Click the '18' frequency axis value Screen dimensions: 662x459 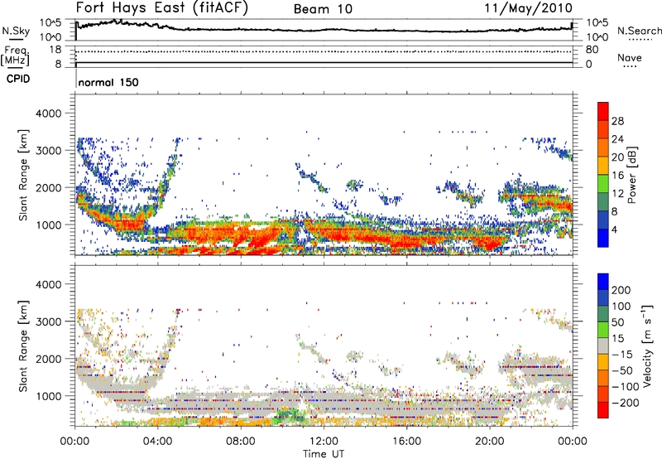(x=55, y=50)
